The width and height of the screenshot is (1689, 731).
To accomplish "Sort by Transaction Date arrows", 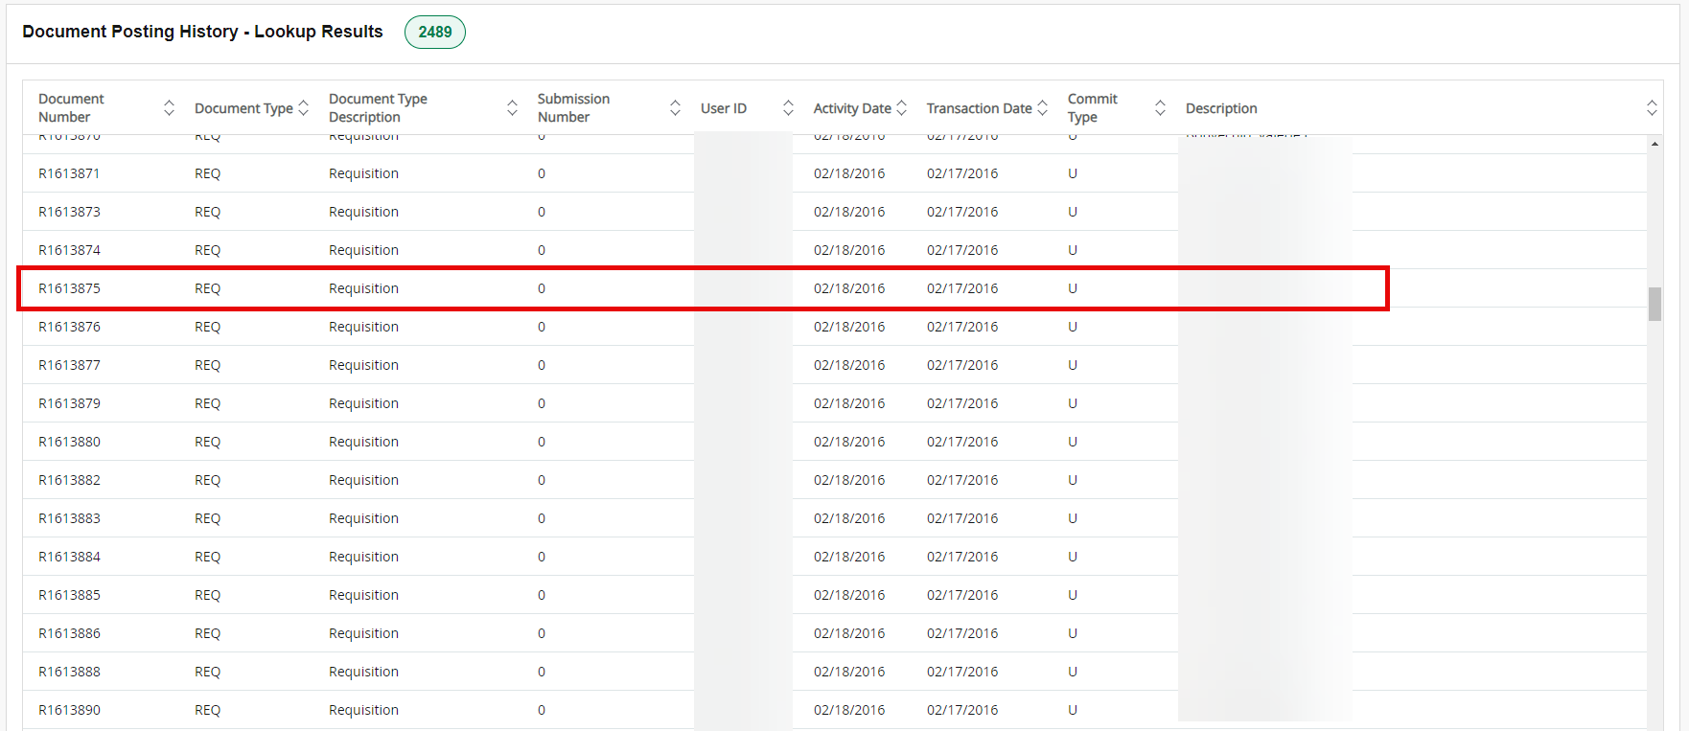I will point(1043,108).
